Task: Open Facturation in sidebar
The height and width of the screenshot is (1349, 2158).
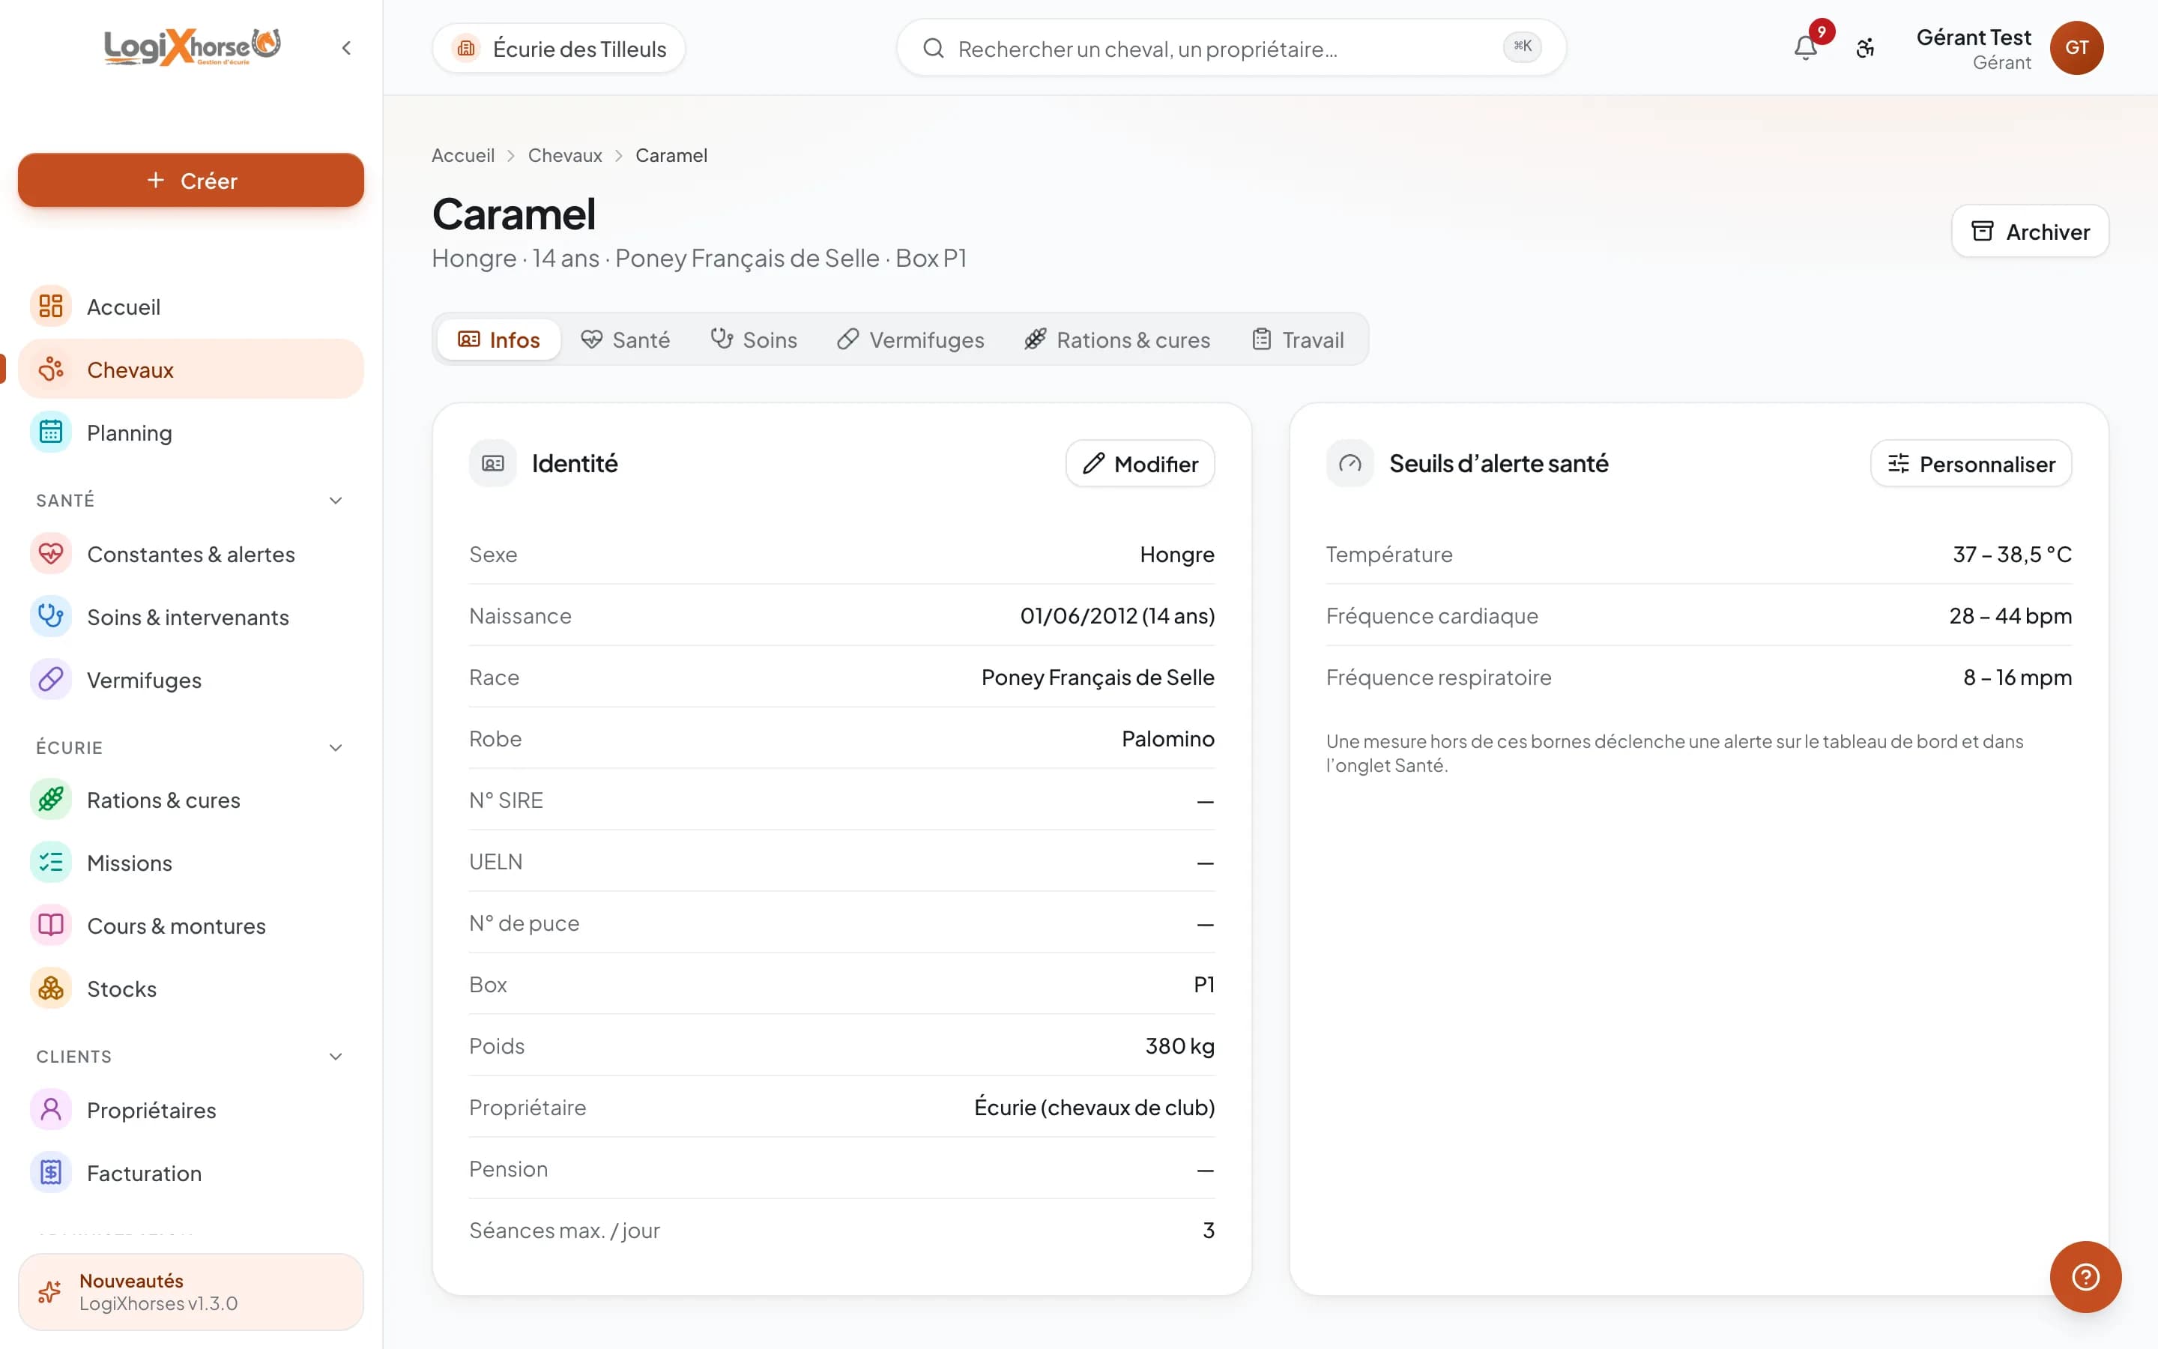Action: [191, 1173]
